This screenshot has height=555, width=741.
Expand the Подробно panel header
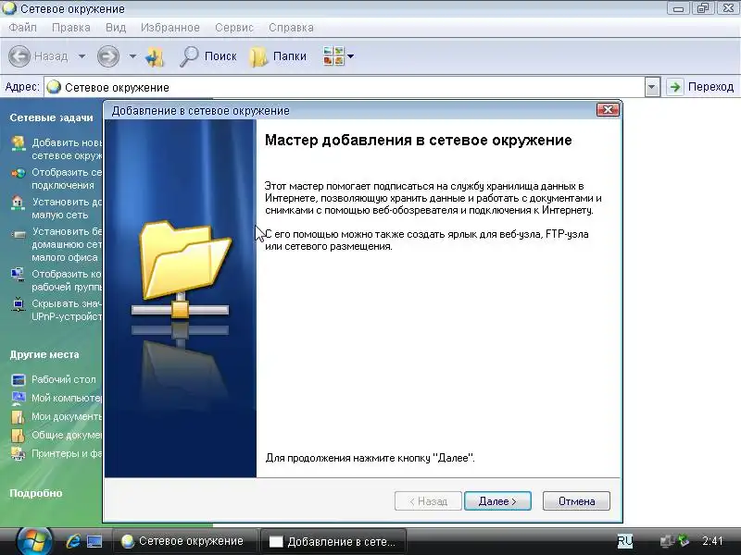point(36,493)
